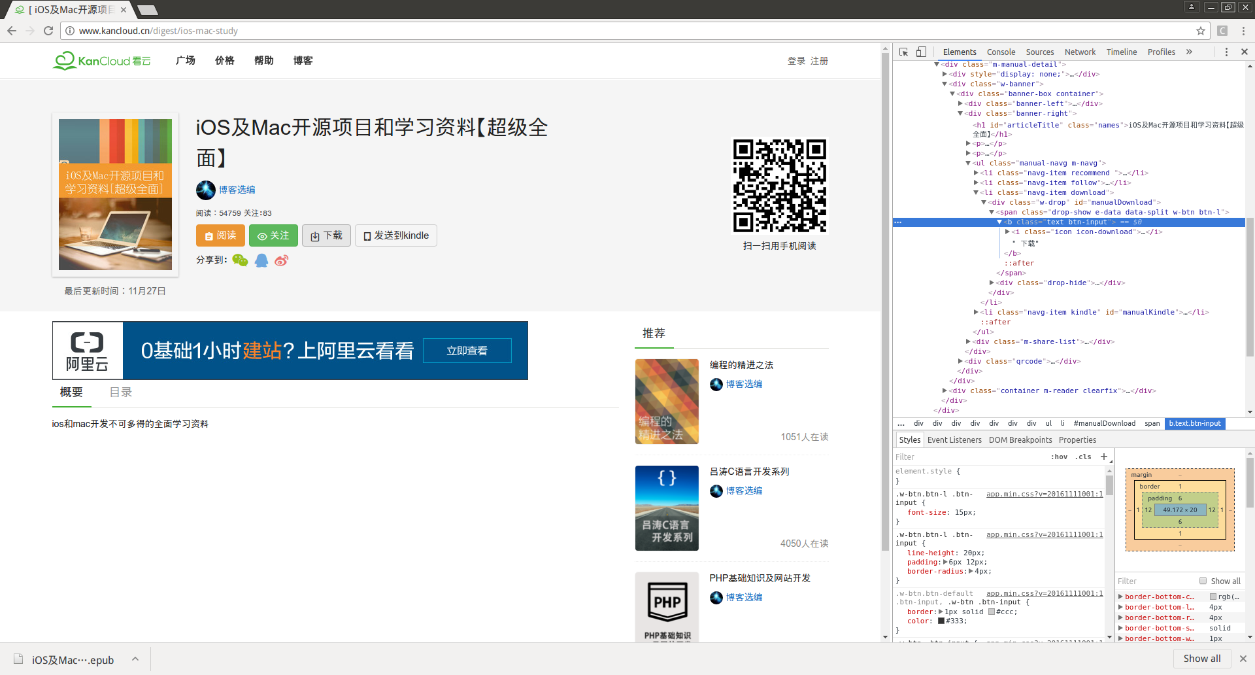
Task: Click the author avatar beside 博客选编 title
Action: [x=206, y=190]
